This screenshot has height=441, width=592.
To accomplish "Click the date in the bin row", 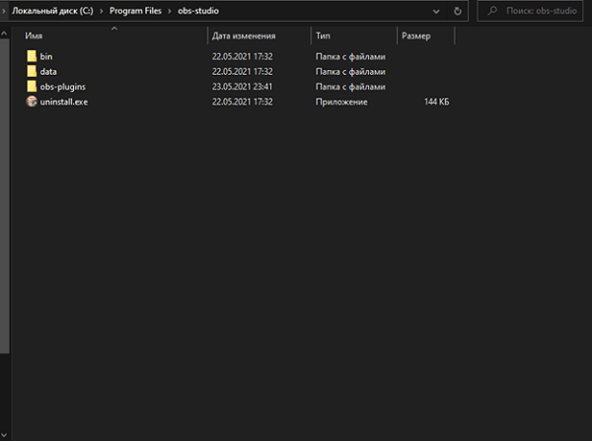I will (x=242, y=56).
